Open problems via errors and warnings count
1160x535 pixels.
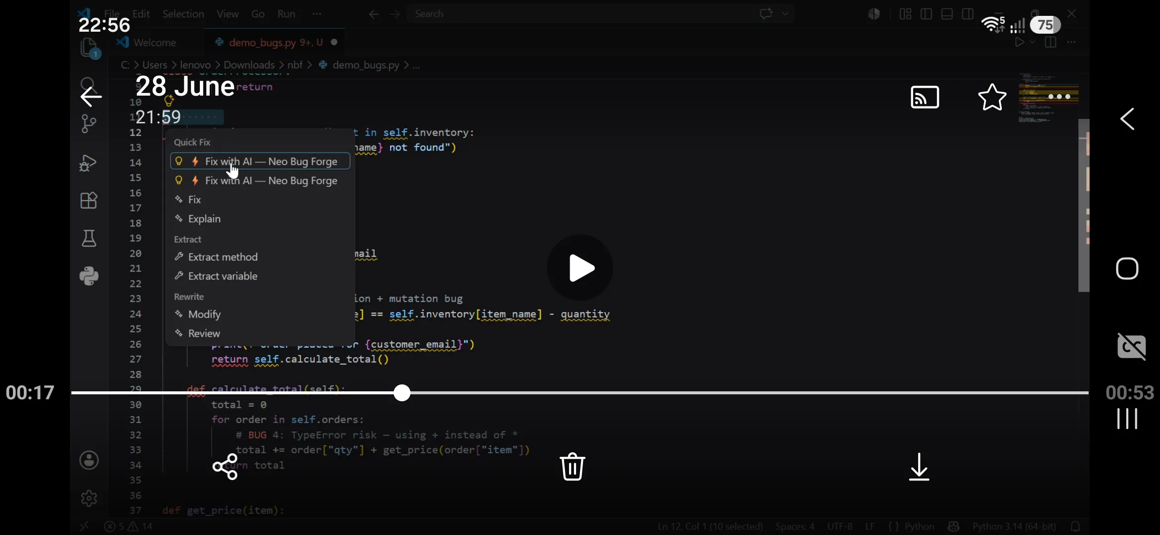point(128,527)
